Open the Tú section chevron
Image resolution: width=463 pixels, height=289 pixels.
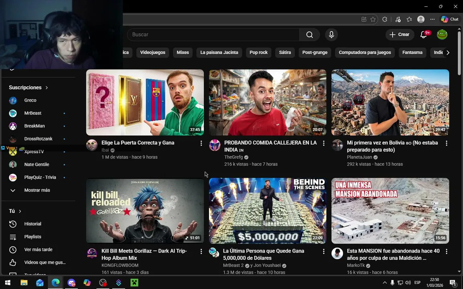20,211
